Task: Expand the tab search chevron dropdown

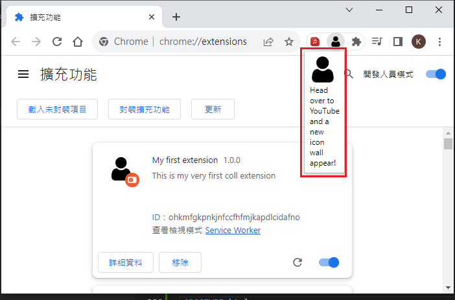Action: [x=349, y=10]
